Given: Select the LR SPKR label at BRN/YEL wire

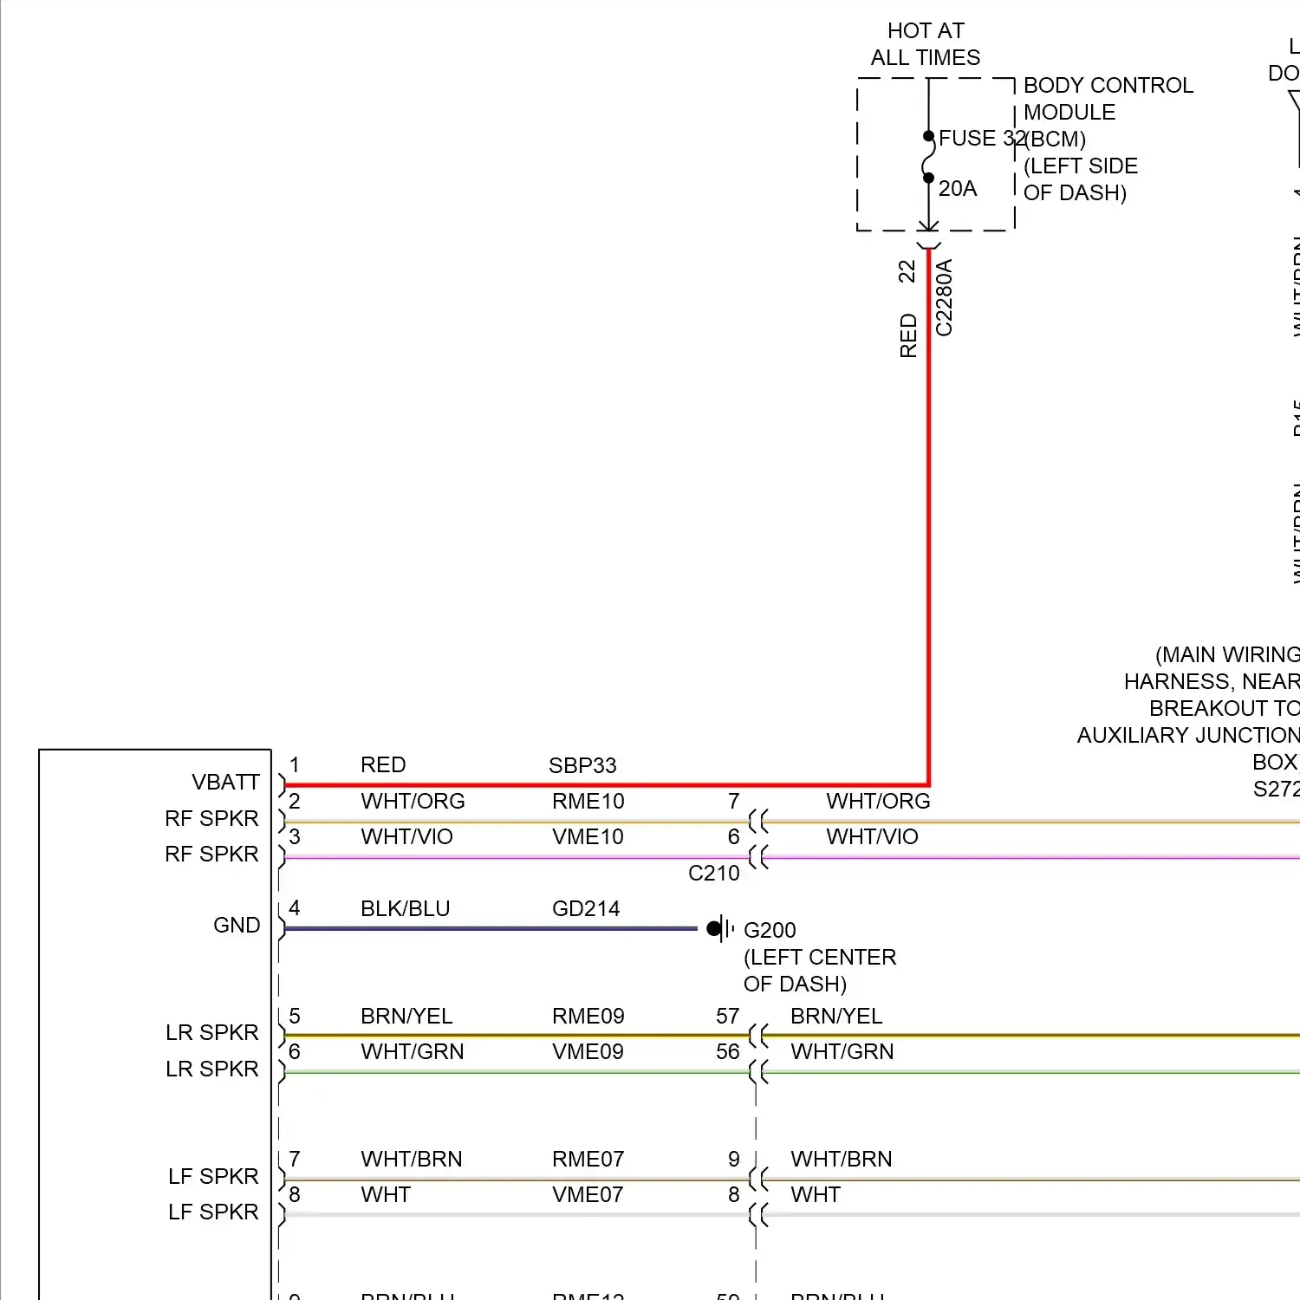Looking at the screenshot, I should pos(212,1033).
